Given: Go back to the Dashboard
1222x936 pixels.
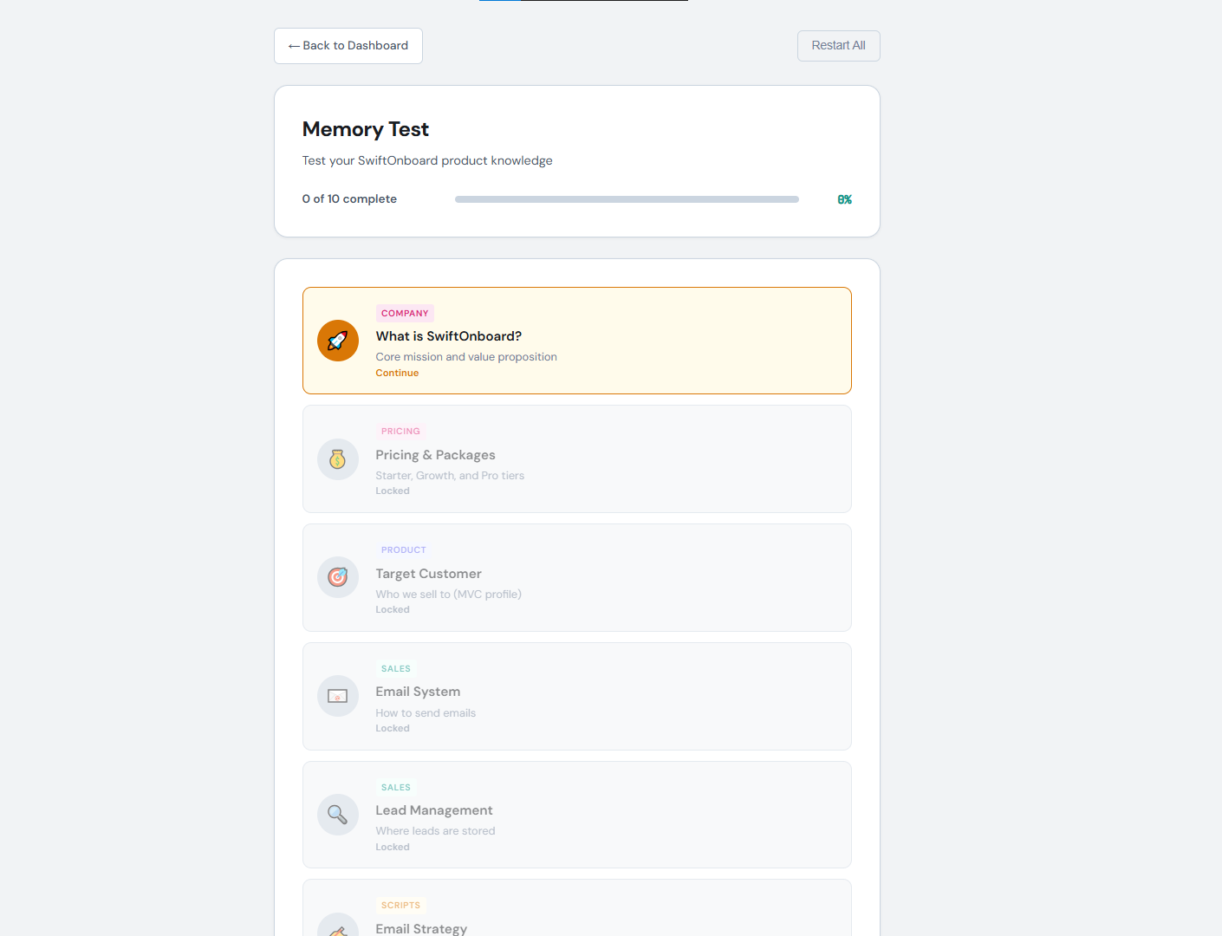Looking at the screenshot, I should [x=348, y=46].
